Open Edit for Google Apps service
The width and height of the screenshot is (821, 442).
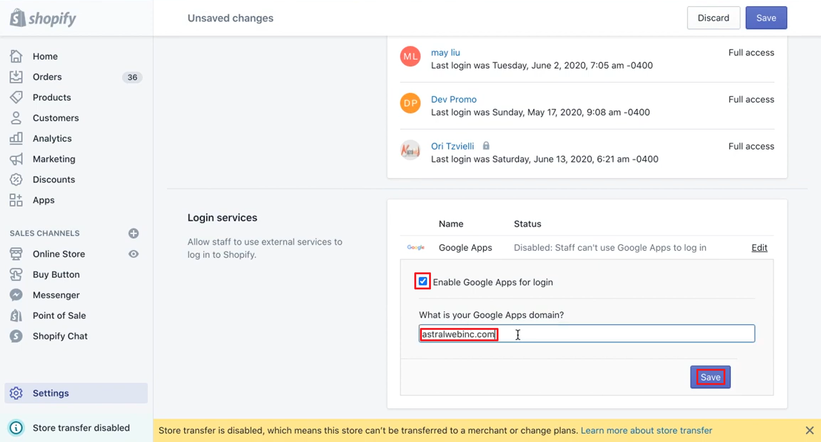759,248
